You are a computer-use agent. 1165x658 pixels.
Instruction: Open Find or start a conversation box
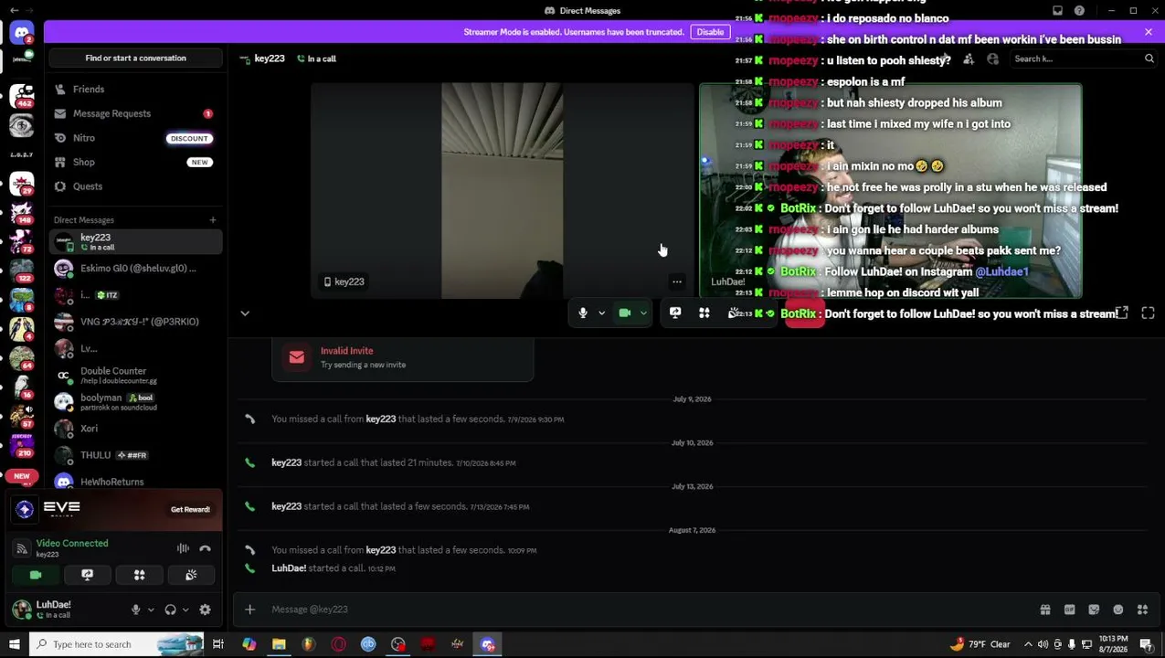tap(135, 58)
